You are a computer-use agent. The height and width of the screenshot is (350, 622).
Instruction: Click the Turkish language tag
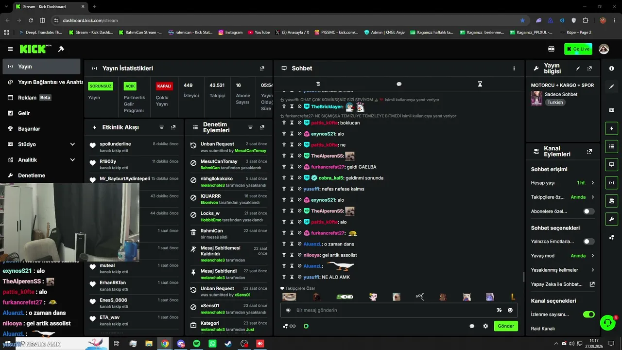pyautogui.click(x=555, y=103)
